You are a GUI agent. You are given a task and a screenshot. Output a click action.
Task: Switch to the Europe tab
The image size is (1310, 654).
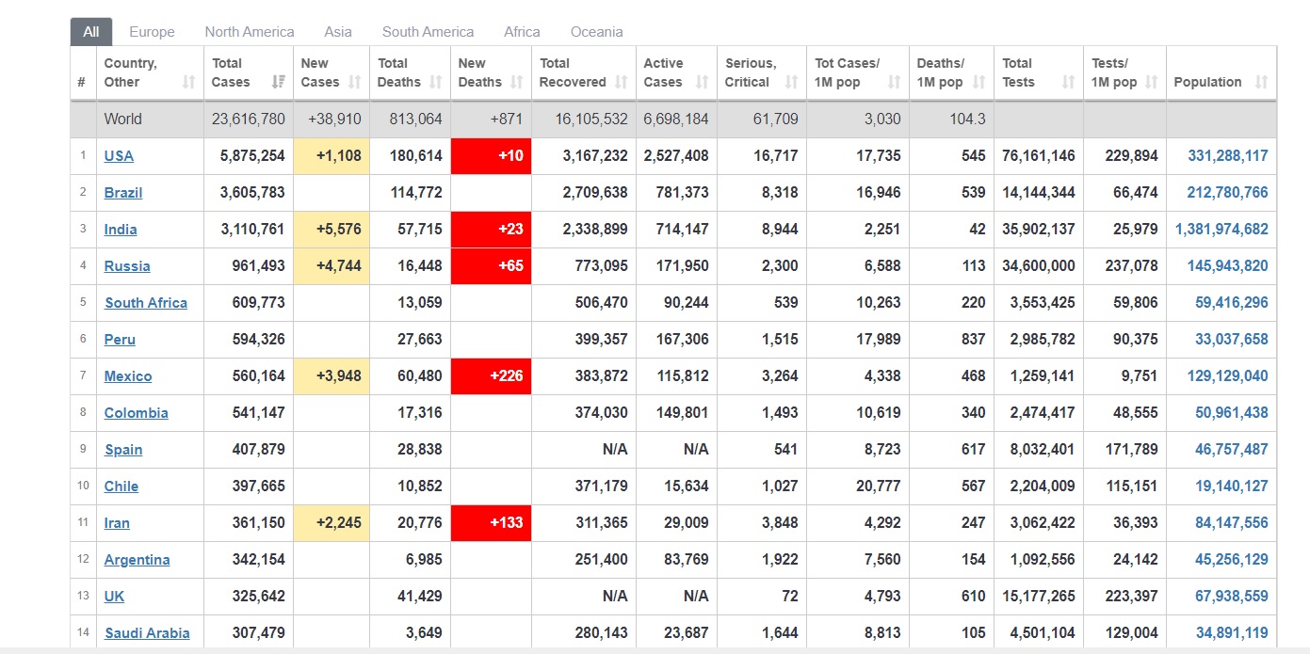coord(152,32)
